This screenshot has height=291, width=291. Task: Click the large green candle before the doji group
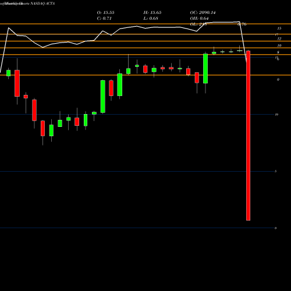click(205, 69)
